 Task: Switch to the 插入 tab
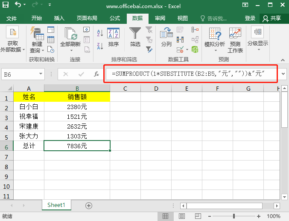[x=59, y=18]
